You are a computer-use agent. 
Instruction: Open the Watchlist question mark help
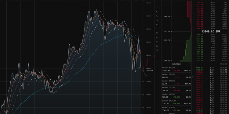[x=190, y=64]
